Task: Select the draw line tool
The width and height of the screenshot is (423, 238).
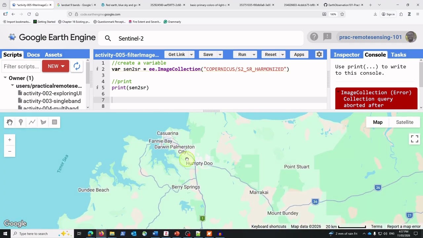Action: click(x=32, y=122)
